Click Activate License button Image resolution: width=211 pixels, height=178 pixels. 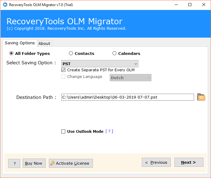coord(71,163)
